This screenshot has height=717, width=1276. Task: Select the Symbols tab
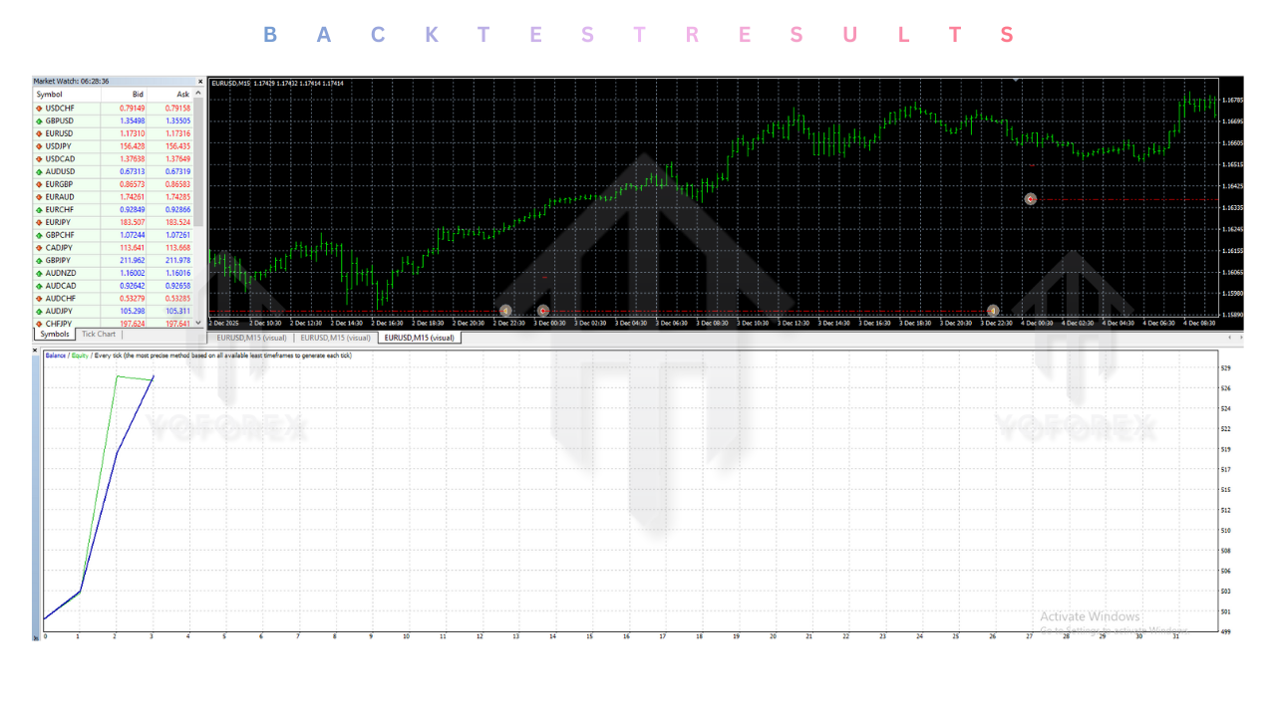[54, 334]
